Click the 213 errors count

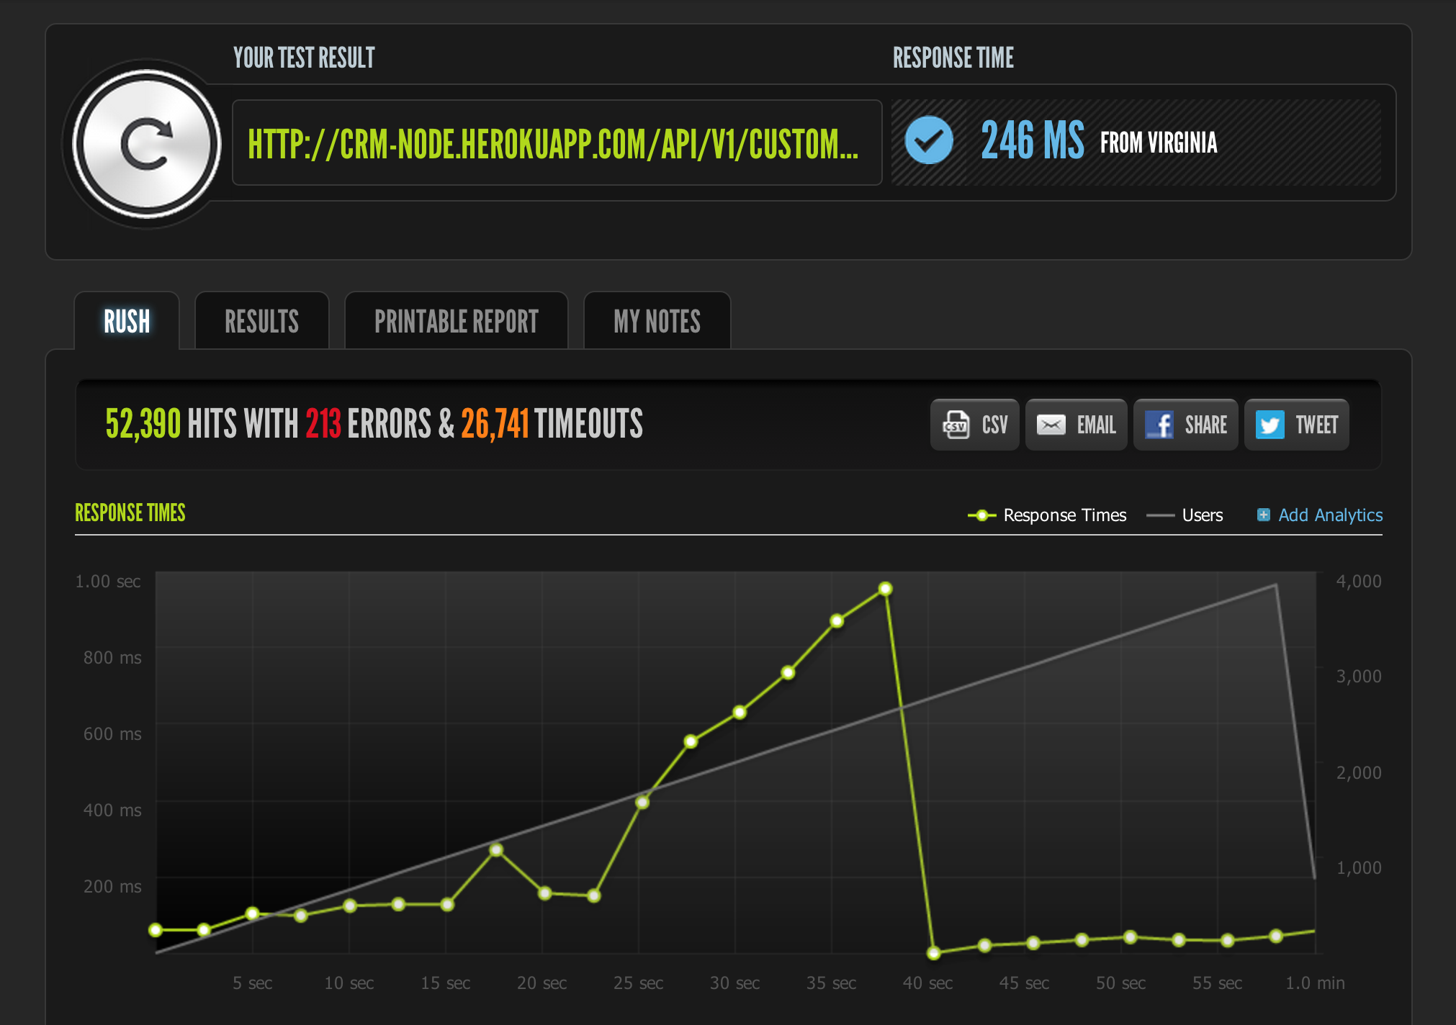323,423
